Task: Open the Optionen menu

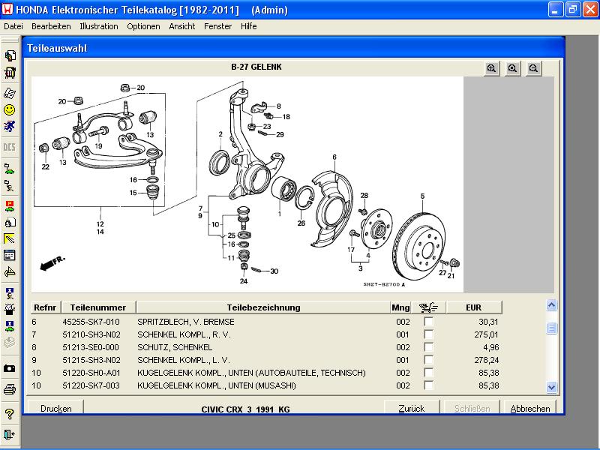Action: point(143,26)
